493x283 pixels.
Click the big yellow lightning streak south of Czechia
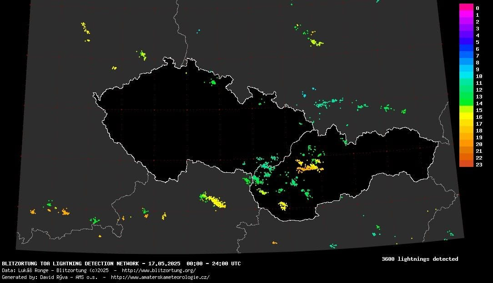click(214, 200)
